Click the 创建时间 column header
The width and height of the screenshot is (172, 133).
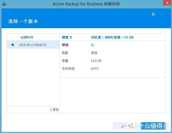click(x=27, y=37)
